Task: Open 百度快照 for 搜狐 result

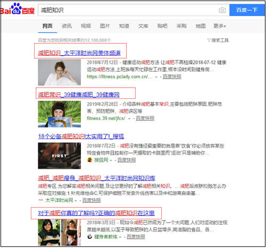Action: point(127,160)
